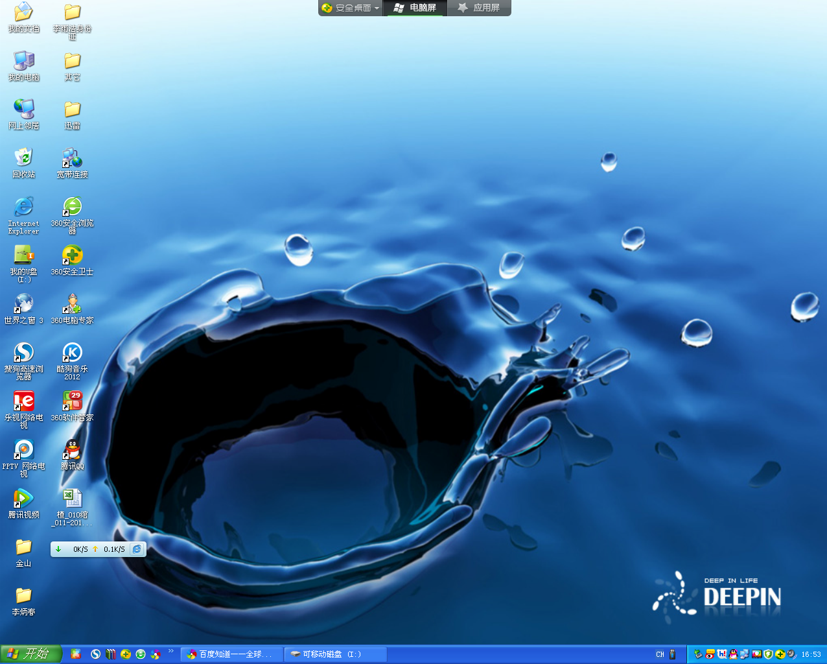
Task: Expand hidden quick launch icons chevron
Action: (171, 651)
